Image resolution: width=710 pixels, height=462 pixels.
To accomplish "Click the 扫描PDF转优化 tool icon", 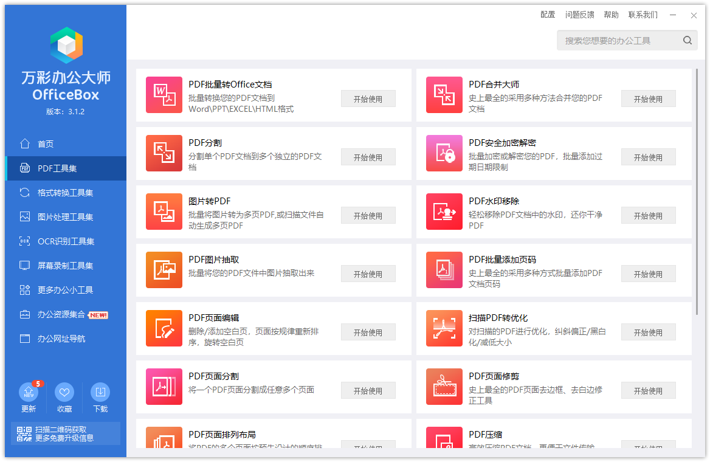I will 444,328.
